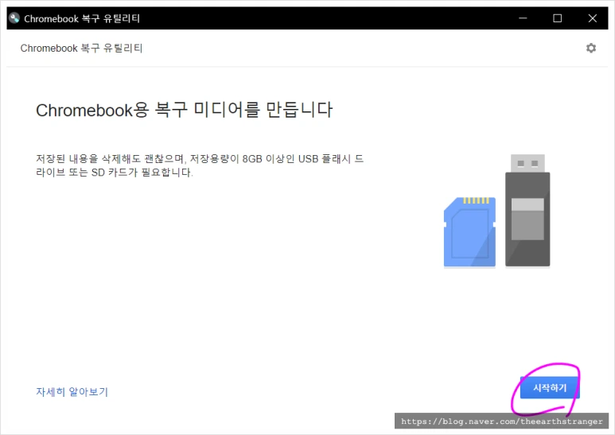This screenshot has height=435, width=615.
Task: Close the Chromebook recovery utility window
Action: pos(592,18)
